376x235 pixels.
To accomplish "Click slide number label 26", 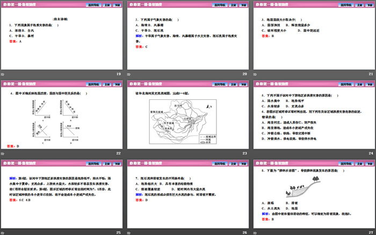I will pos(244,233).
